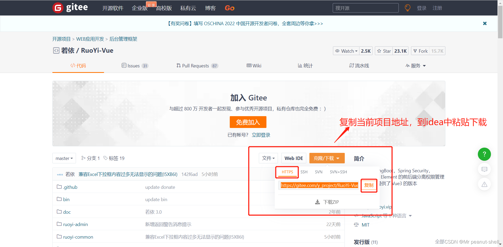Select the SSH clone tab
This screenshot has width=503, height=247.
304,172
